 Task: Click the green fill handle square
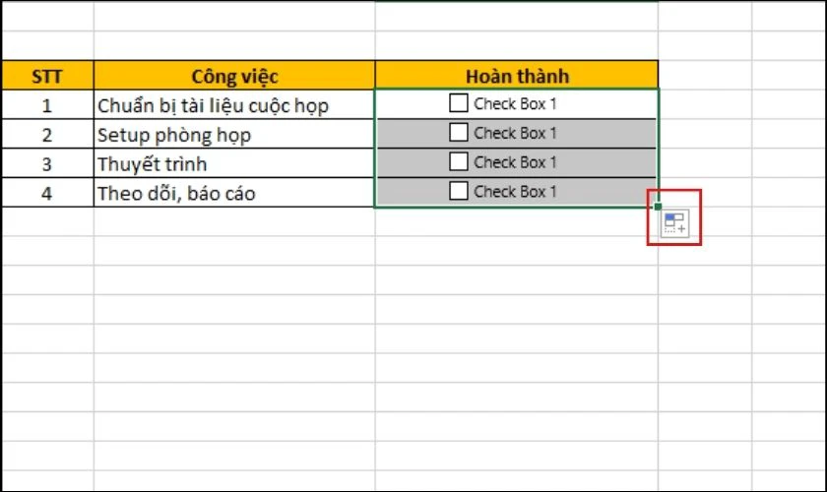click(658, 207)
